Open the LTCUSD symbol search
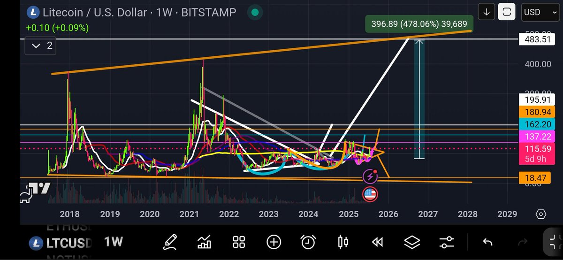563x260 pixels. coord(60,243)
